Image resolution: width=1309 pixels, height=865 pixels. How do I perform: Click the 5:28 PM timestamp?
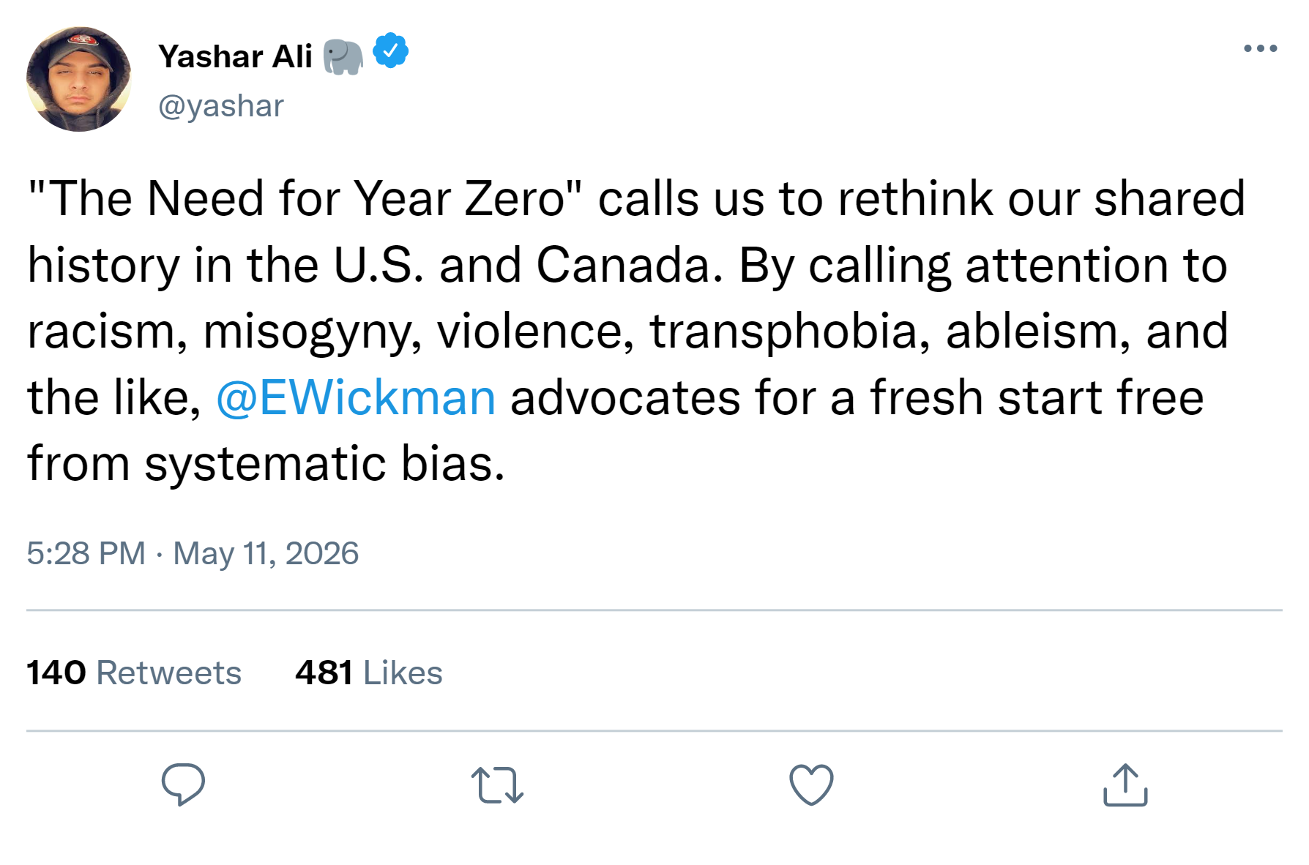86,553
